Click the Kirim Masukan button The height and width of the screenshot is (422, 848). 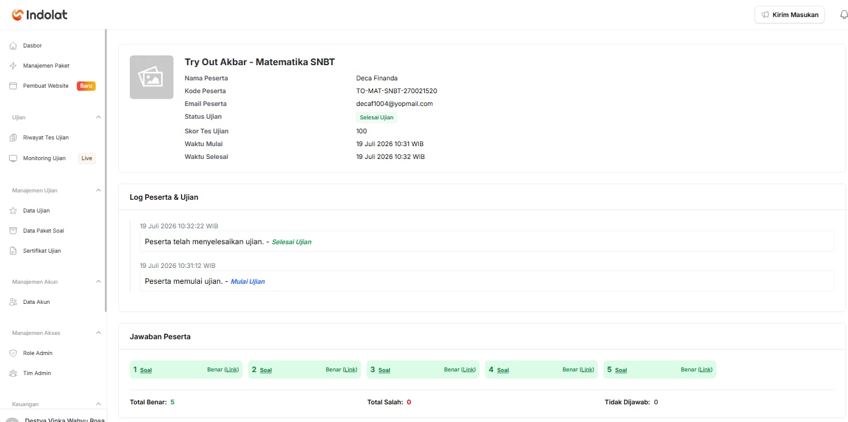click(x=789, y=15)
